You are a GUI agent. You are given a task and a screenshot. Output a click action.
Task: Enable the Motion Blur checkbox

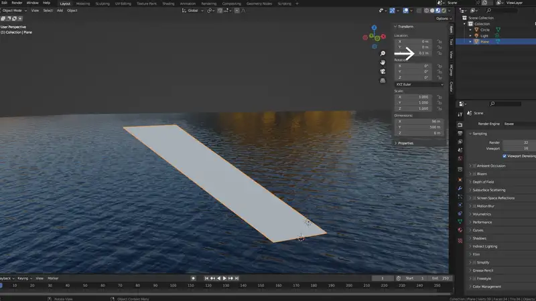474,206
